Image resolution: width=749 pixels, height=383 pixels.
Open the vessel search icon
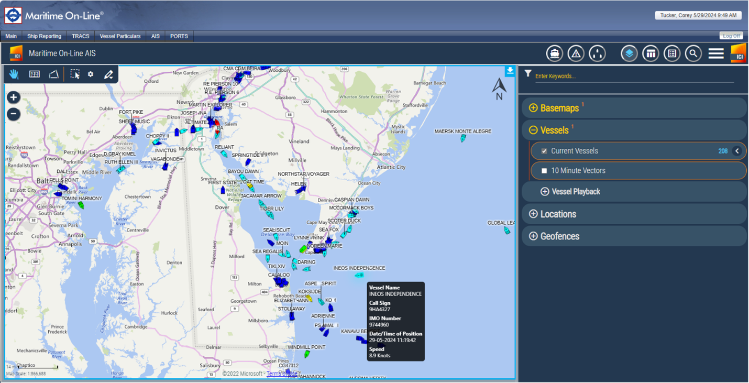(693, 53)
